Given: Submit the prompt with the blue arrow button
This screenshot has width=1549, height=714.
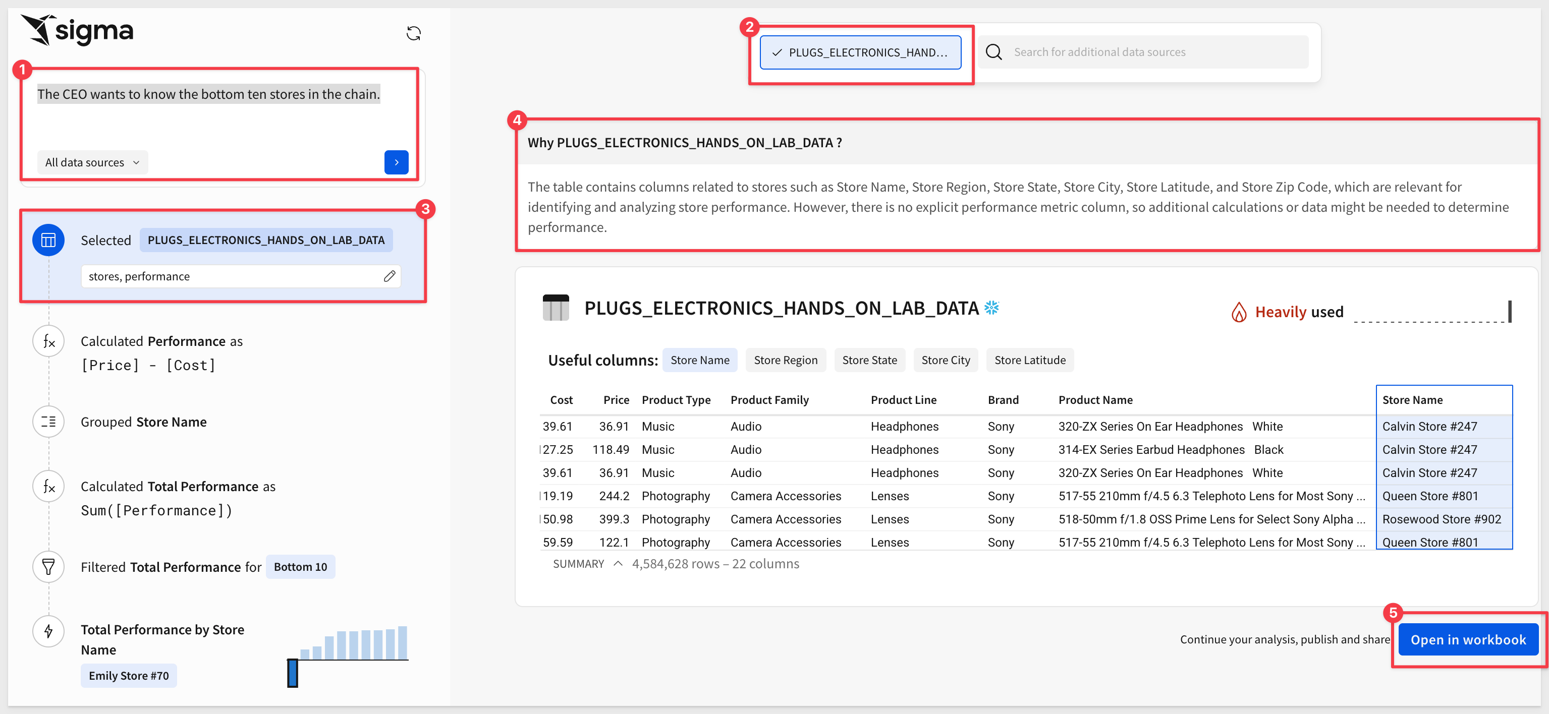Looking at the screenshot, I should point(396,162).
